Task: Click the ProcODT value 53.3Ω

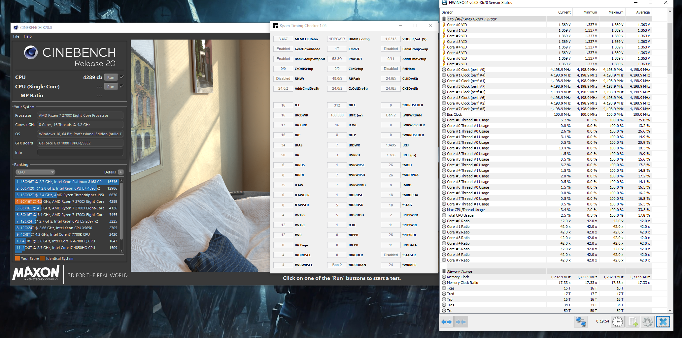Action: pyautogui.click(x=337, y=59)
